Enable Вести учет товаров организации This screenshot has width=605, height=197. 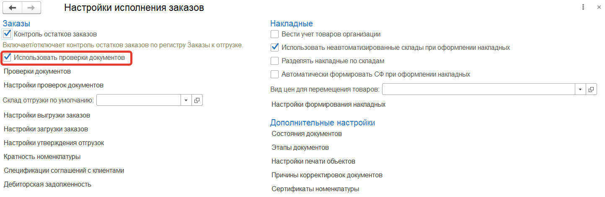point(275,34)
